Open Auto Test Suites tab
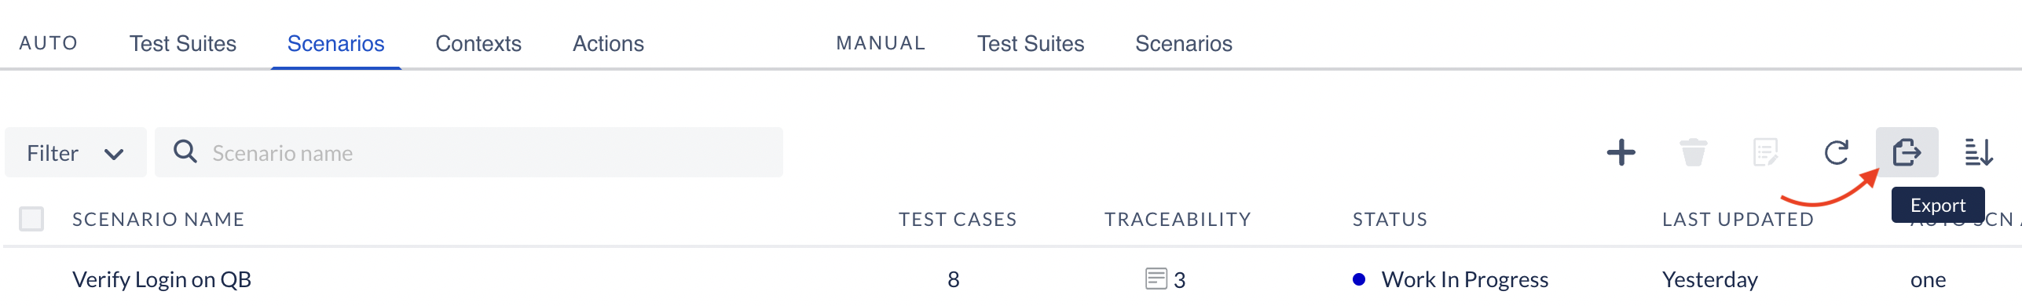 coord(183,43)
